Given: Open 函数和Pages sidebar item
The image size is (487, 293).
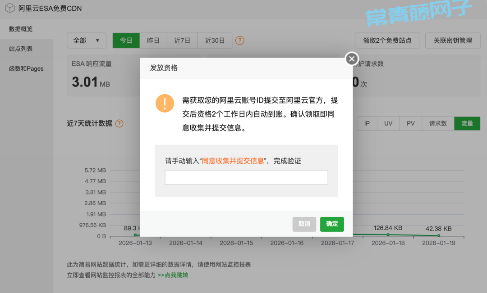Looking at the screenshot, I should point(26,68).
